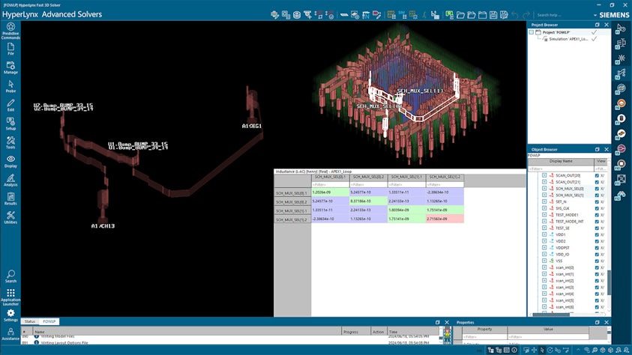
Task: Click filter field under SCH_MUX_SEL[0].1 column
Action: 330,184
